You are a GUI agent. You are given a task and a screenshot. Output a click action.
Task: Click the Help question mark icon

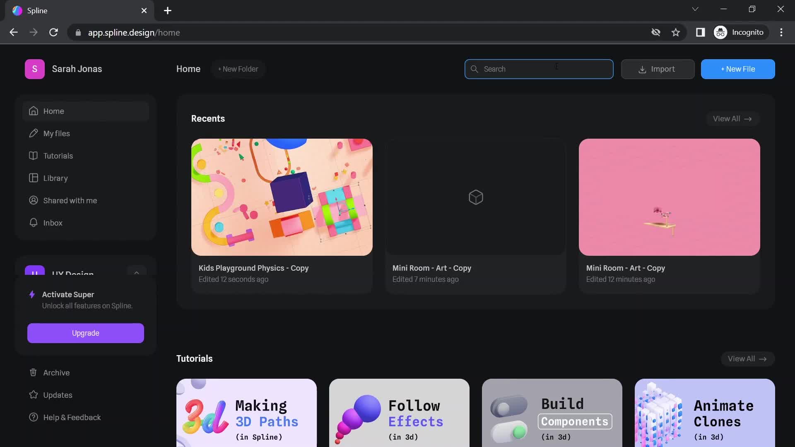(34, 417)
